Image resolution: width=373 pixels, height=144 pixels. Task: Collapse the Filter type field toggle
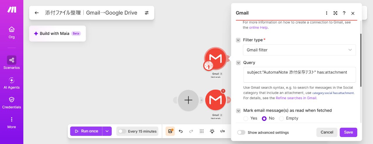(x=238, y=40)
